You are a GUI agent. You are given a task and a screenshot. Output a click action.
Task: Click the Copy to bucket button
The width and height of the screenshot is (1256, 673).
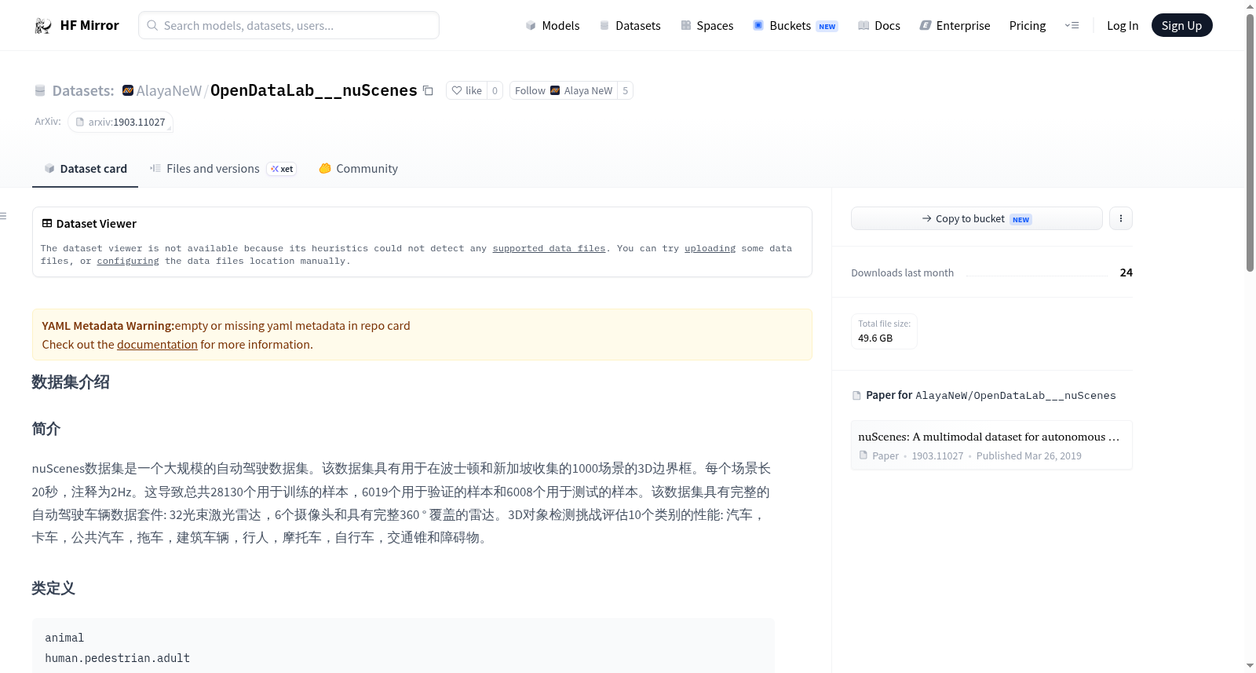(977, 218)
